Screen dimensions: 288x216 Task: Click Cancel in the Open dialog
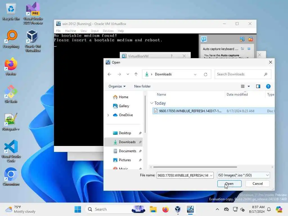257,183
